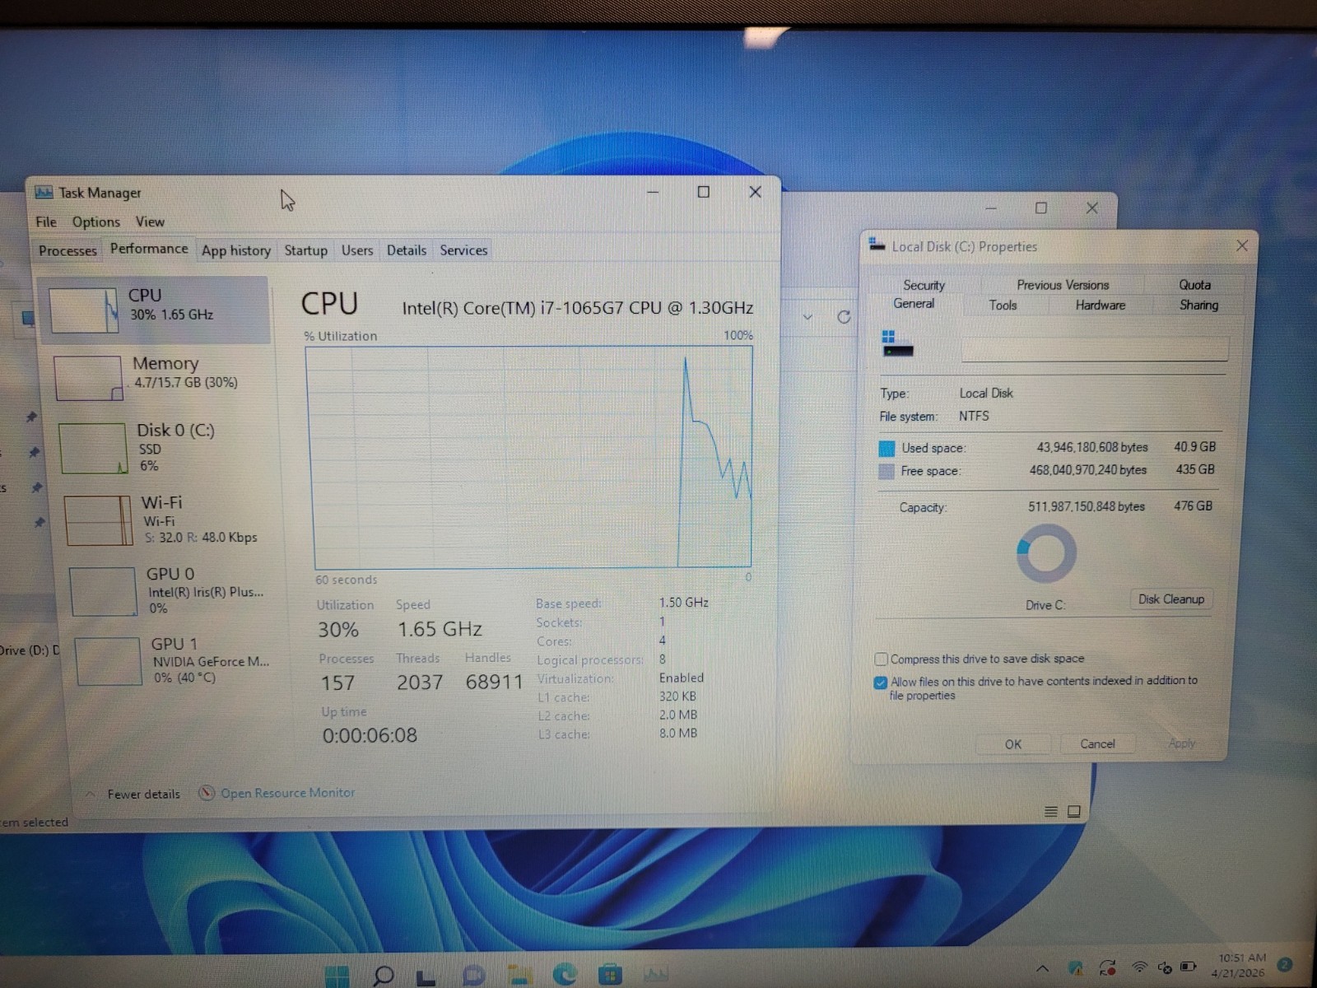The image size is (1317, 988).
Task: Open the volume tray icon
Action: (1164, 967)
